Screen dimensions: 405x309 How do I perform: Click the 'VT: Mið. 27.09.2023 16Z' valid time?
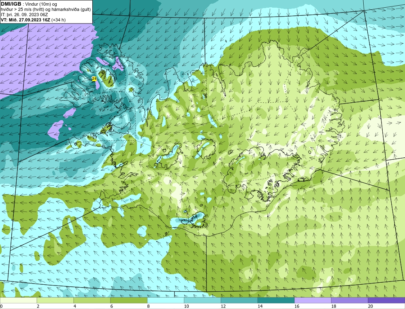(x=26, y=20)
